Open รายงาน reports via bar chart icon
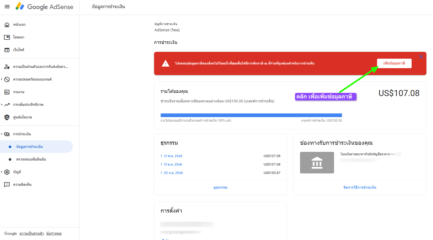This screenshot has width=433, height=240. click(x=7, y=92)
